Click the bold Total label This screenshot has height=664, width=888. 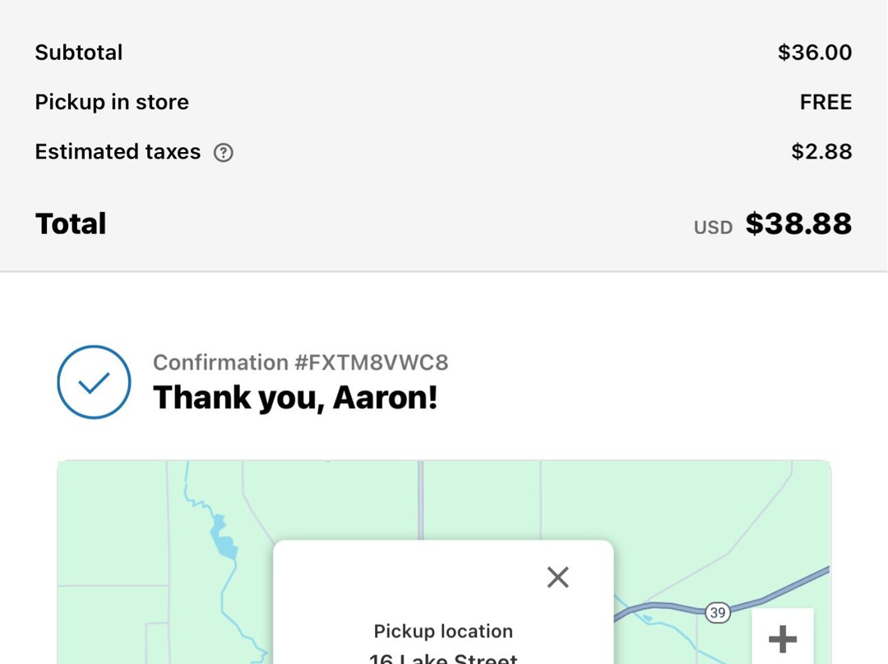pos(71,224)
